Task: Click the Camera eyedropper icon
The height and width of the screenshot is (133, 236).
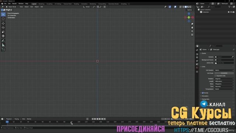Action: (x=233, y=57)
